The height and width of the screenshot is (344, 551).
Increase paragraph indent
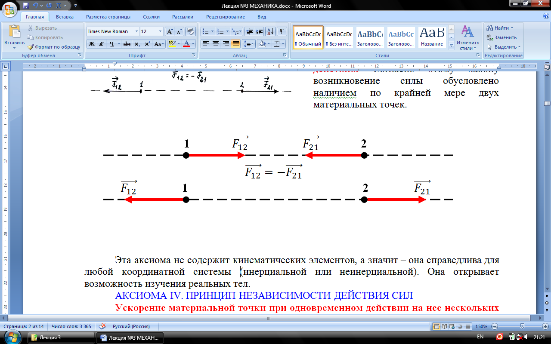click(259, 31)
